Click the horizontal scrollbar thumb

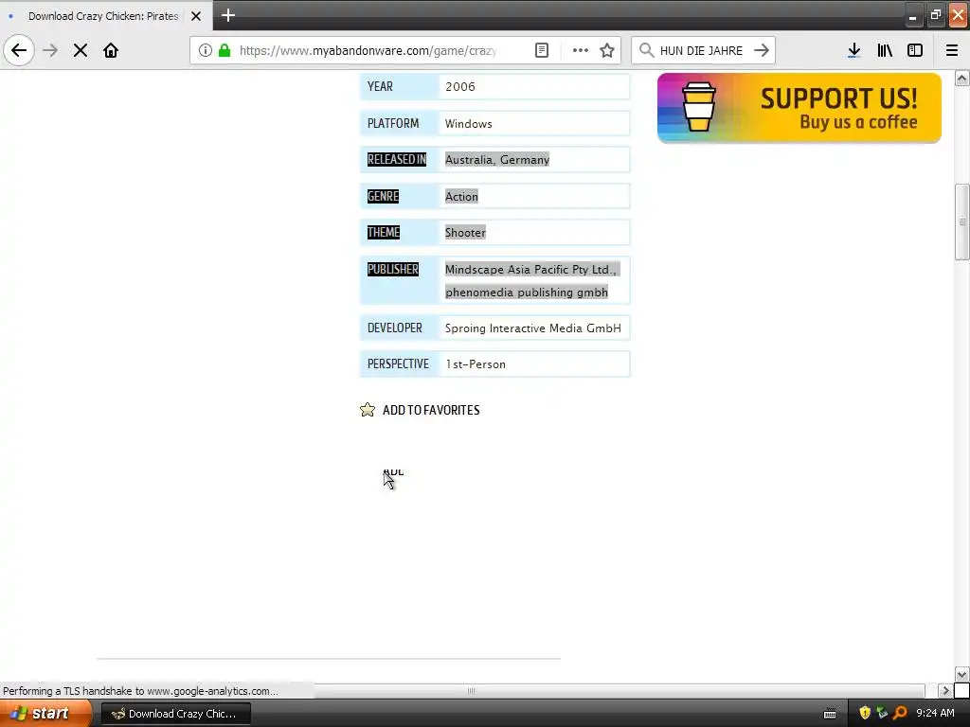471,690
